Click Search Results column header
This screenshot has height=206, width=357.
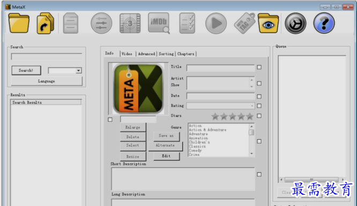46,103
